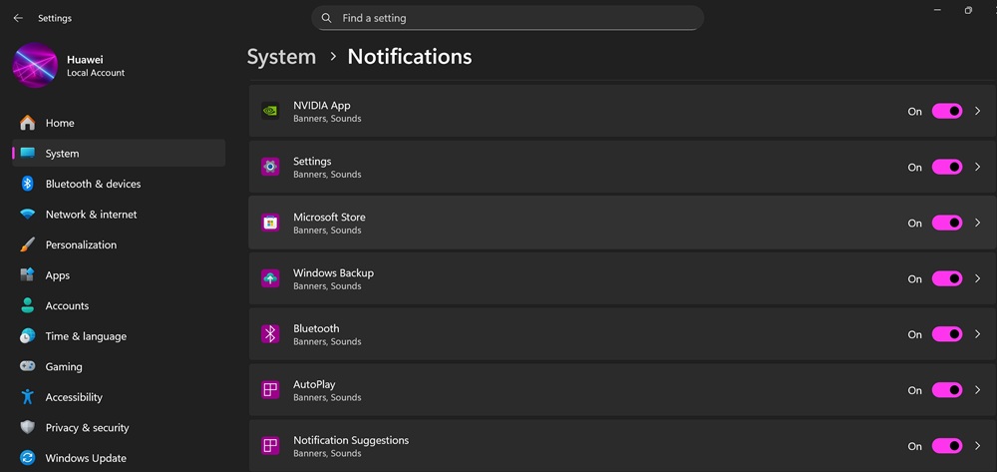Expand Windows Backup notification options chevron
The image size is (997, 472).
(978, 278)
